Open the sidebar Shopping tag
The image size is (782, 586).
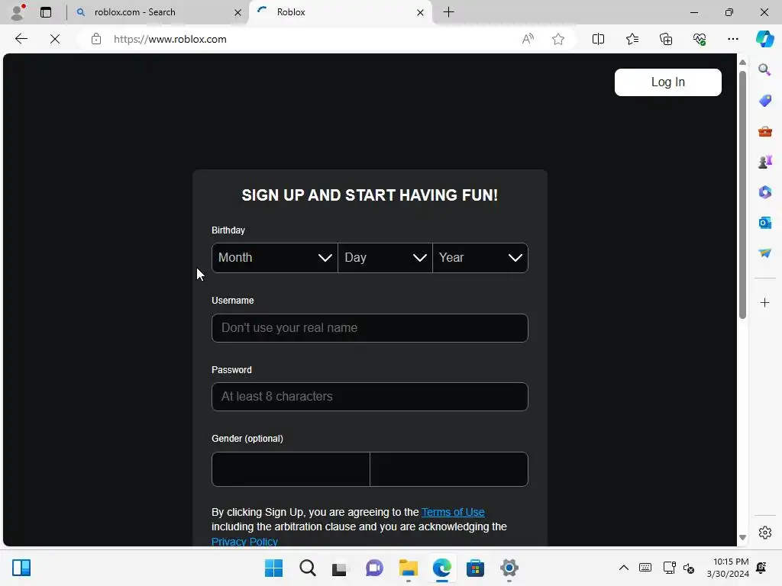click(x=764, y=101)
